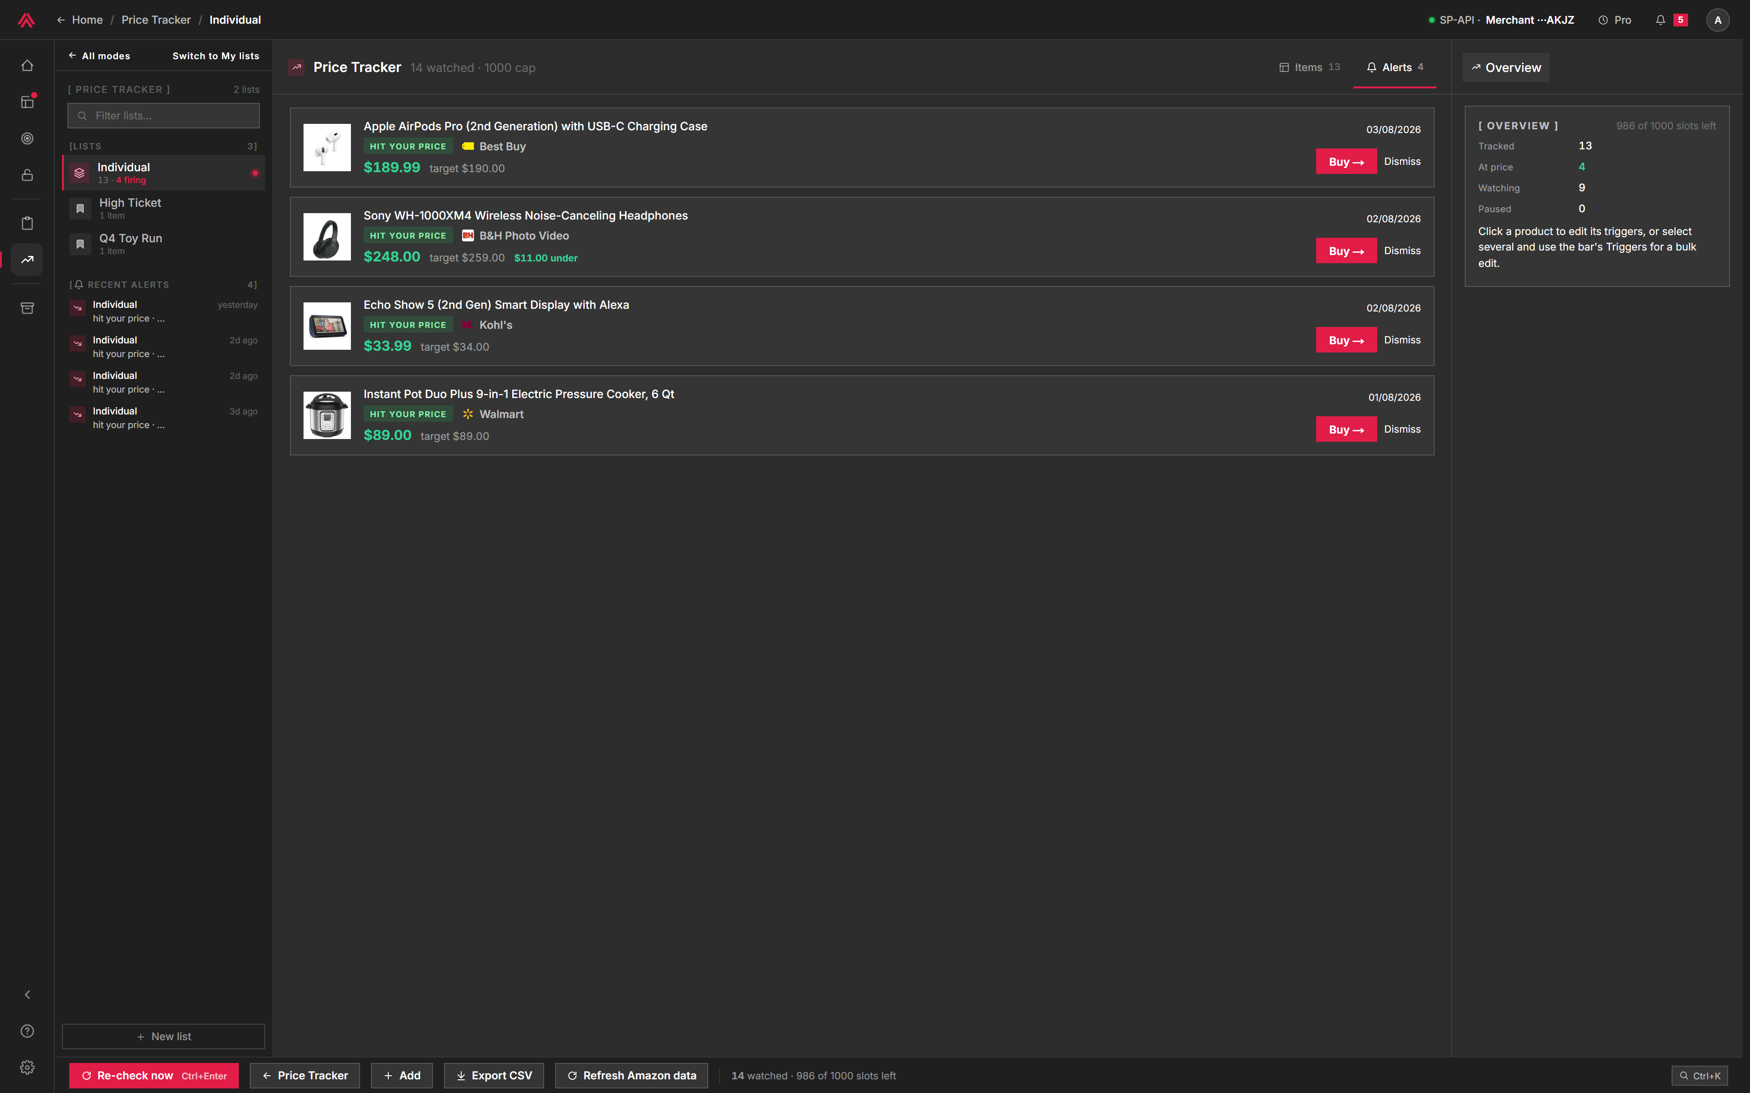Open the Echo Show 5 product title
The image size is (1750, 1093).
(x=496, y=305)
